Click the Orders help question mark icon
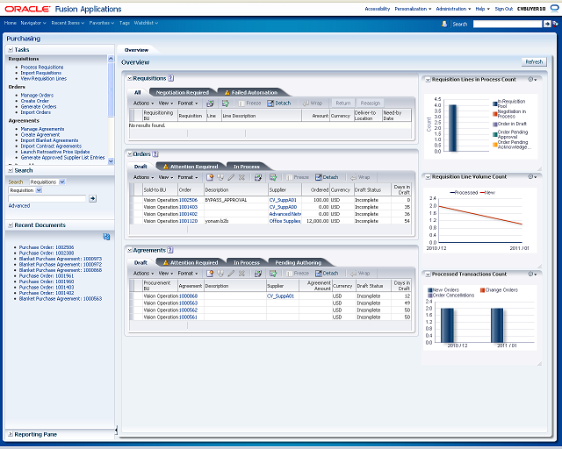Viewport: 562px width, 449px height. [x=155, y=154]
